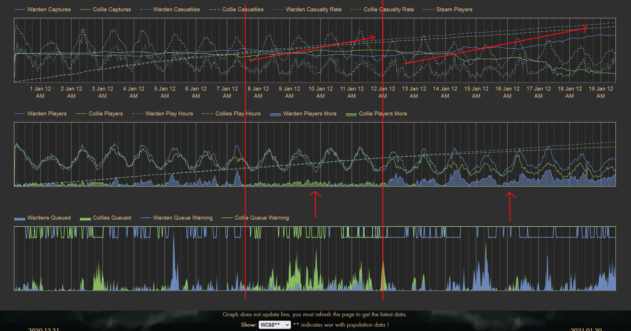
Task: Click the 12 Jan 12 AM axis label
Action: click(383, 92)
